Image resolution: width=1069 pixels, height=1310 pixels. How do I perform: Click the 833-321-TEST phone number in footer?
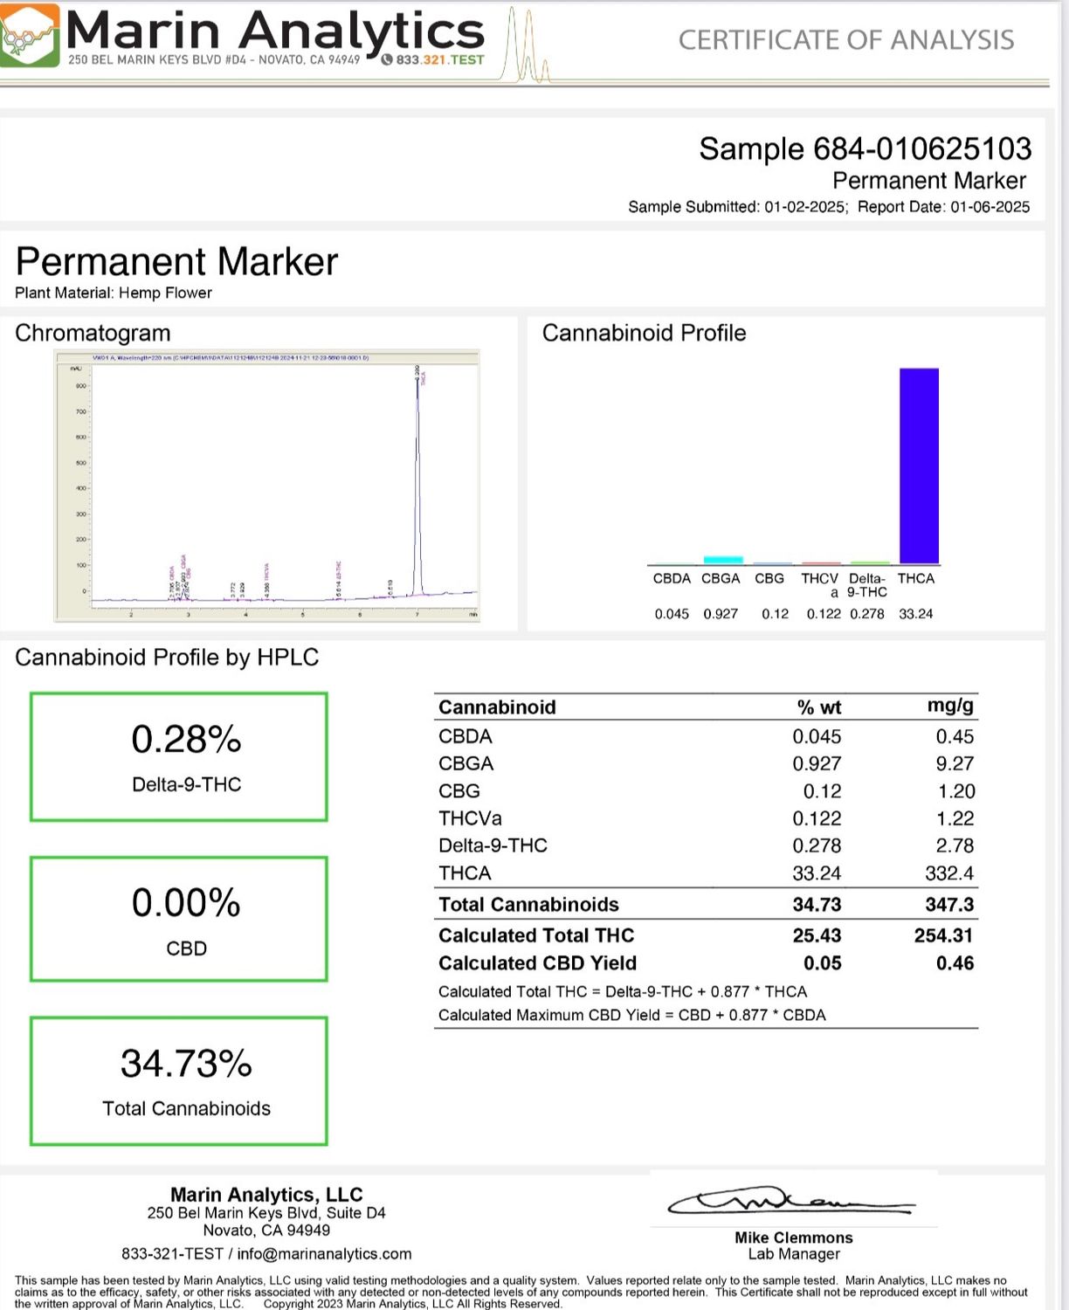pyautogui.click(x=172, y=1254)
